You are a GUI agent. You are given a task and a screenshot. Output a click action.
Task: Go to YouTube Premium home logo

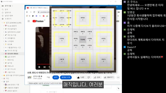click(38, 21)
